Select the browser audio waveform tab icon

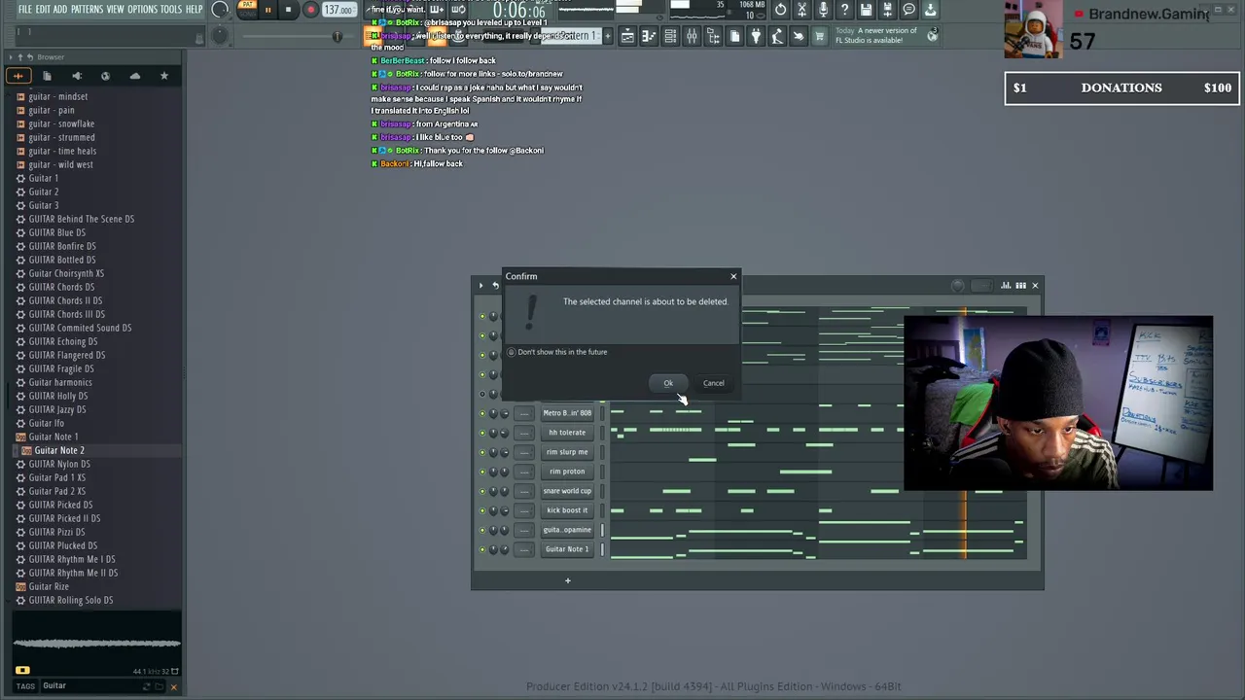tap(18, 76)
